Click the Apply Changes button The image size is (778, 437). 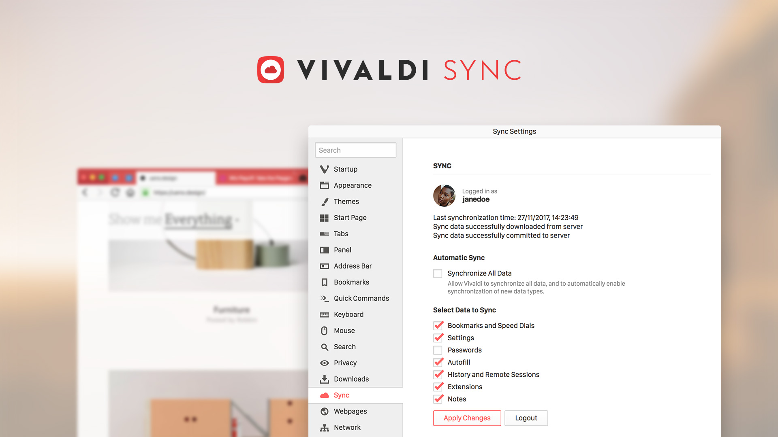[x=467, y=418]
